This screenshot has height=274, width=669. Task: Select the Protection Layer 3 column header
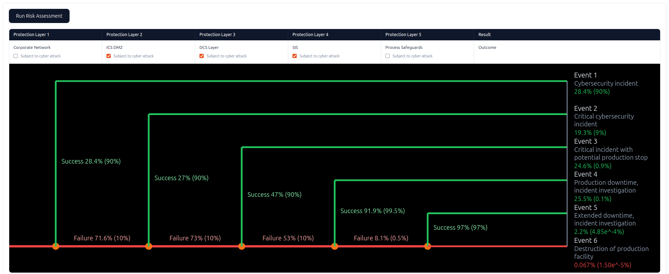pyautogui.click(x=217, y=35)
